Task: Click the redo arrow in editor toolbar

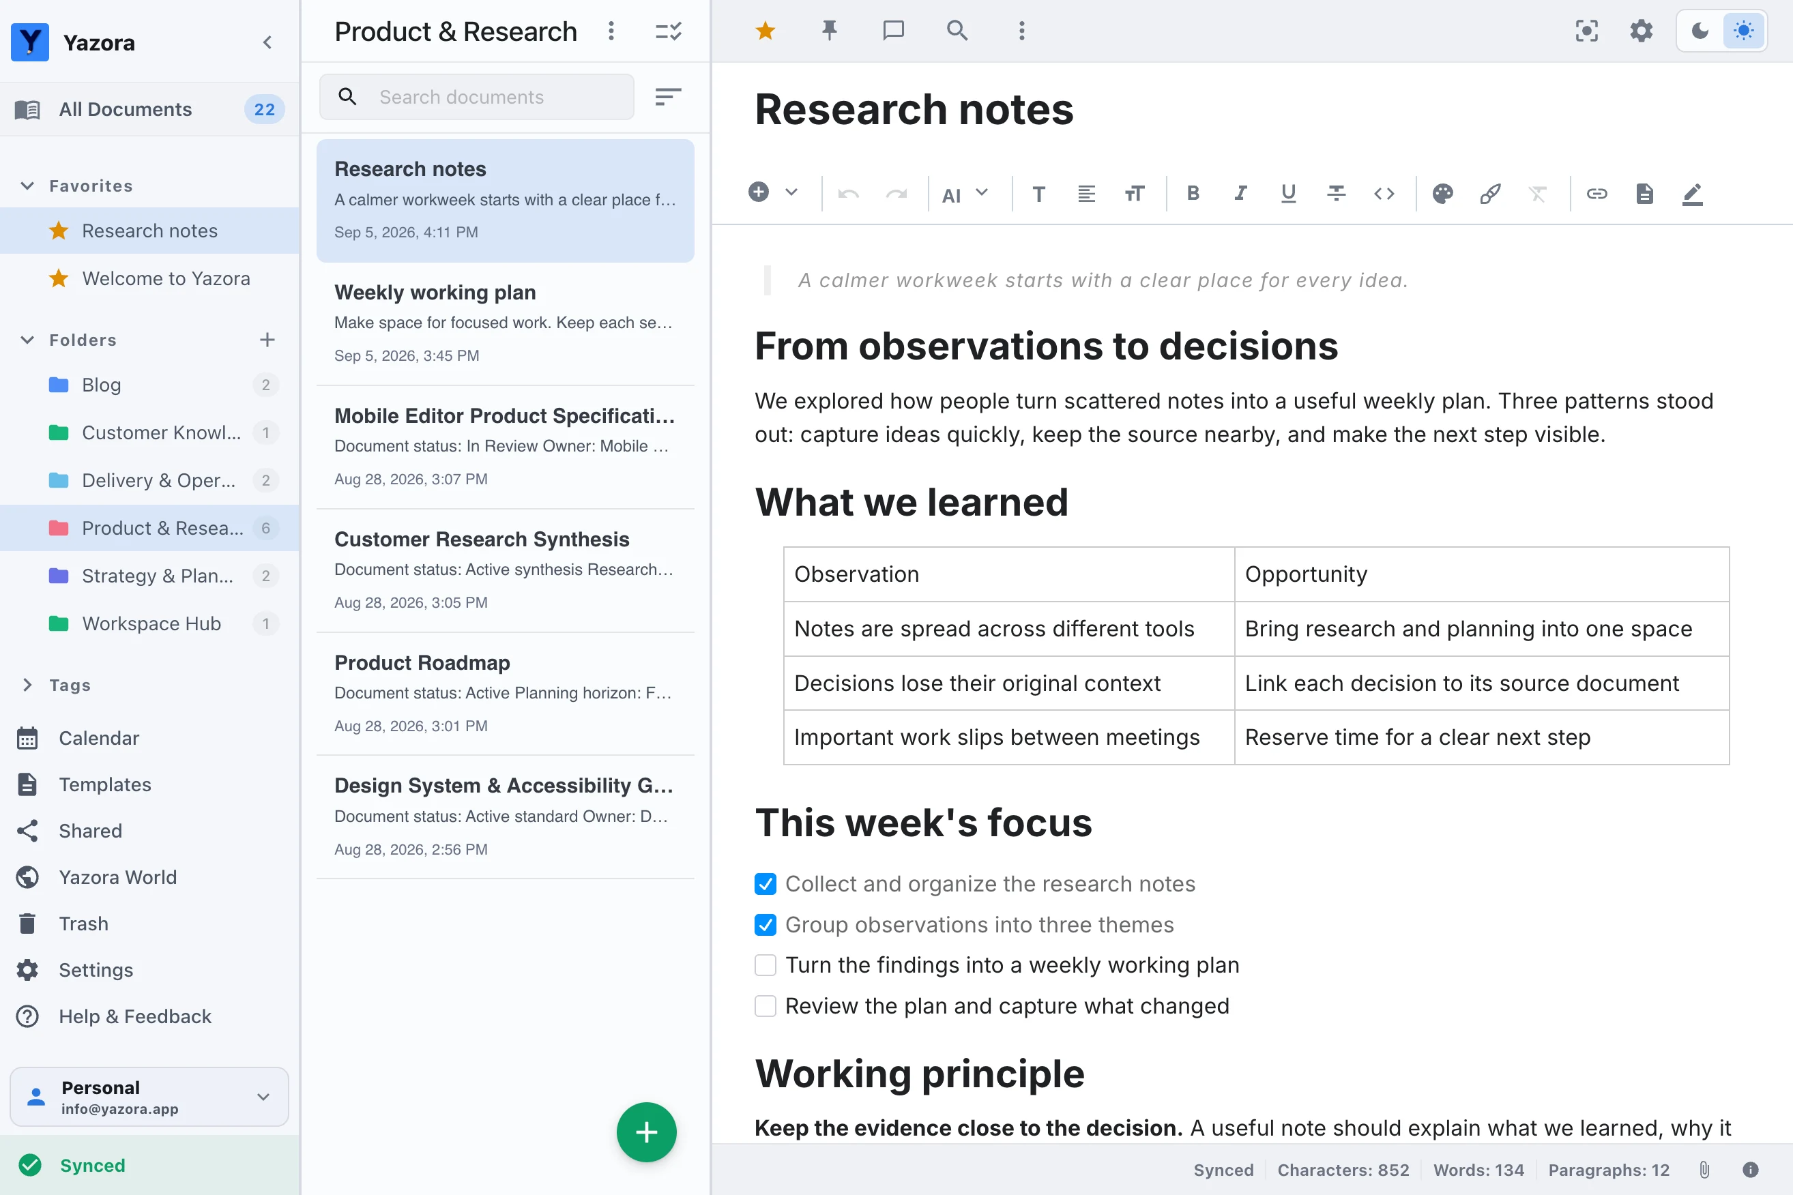Action: 896,194
